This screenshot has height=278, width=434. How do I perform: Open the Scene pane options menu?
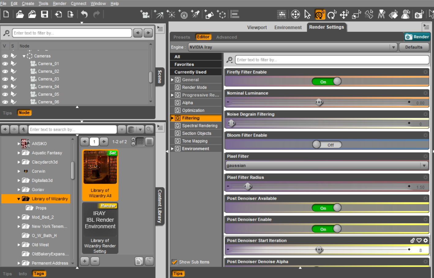pos(160,29)
